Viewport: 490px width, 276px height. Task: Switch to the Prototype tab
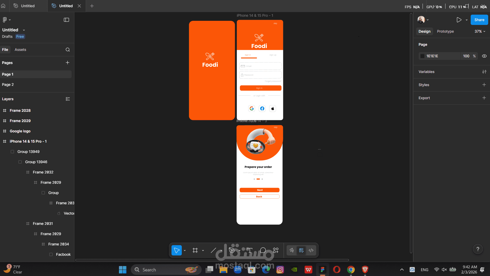[x=445, y=31]
